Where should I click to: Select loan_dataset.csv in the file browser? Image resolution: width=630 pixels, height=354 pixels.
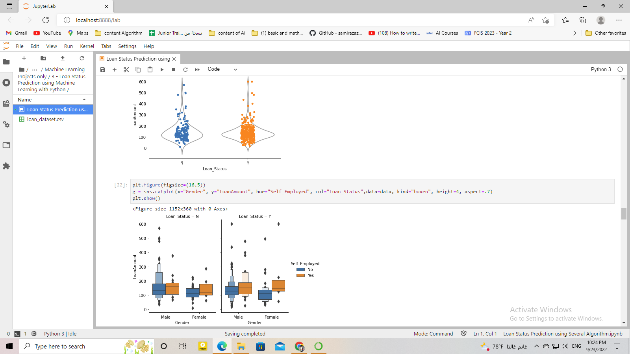[x=45, y=119]
